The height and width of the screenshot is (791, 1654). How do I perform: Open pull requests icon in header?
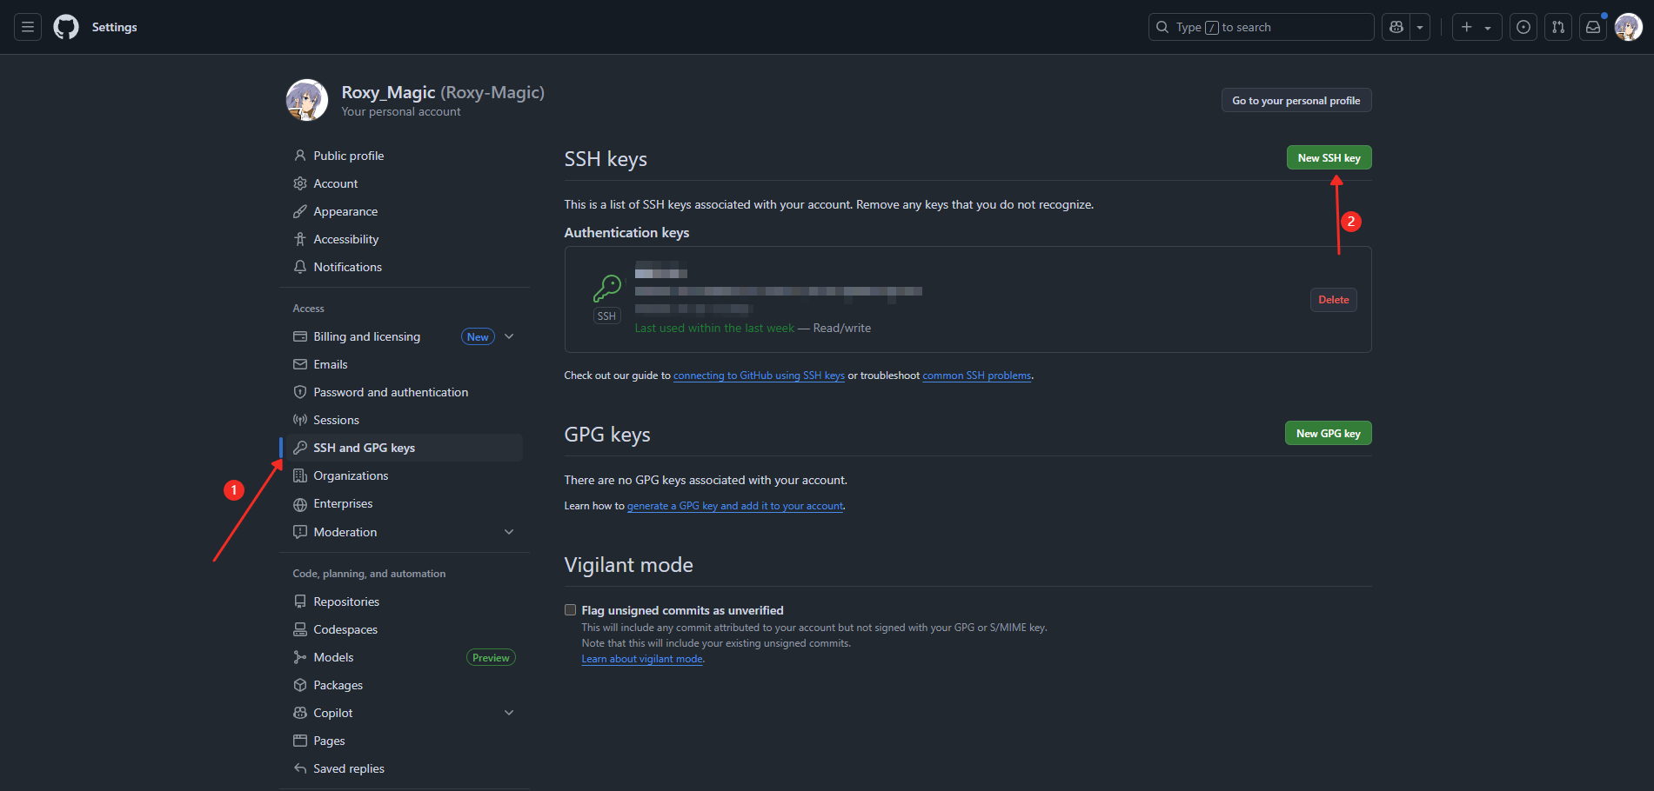coord(1558,27)
